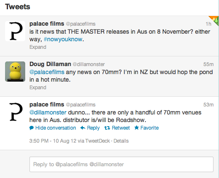Open the #nowyouknow hashtag
The image size is (219, 178).
[63, 39]
